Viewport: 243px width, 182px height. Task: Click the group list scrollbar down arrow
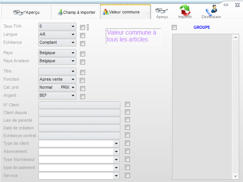(236, 176)
